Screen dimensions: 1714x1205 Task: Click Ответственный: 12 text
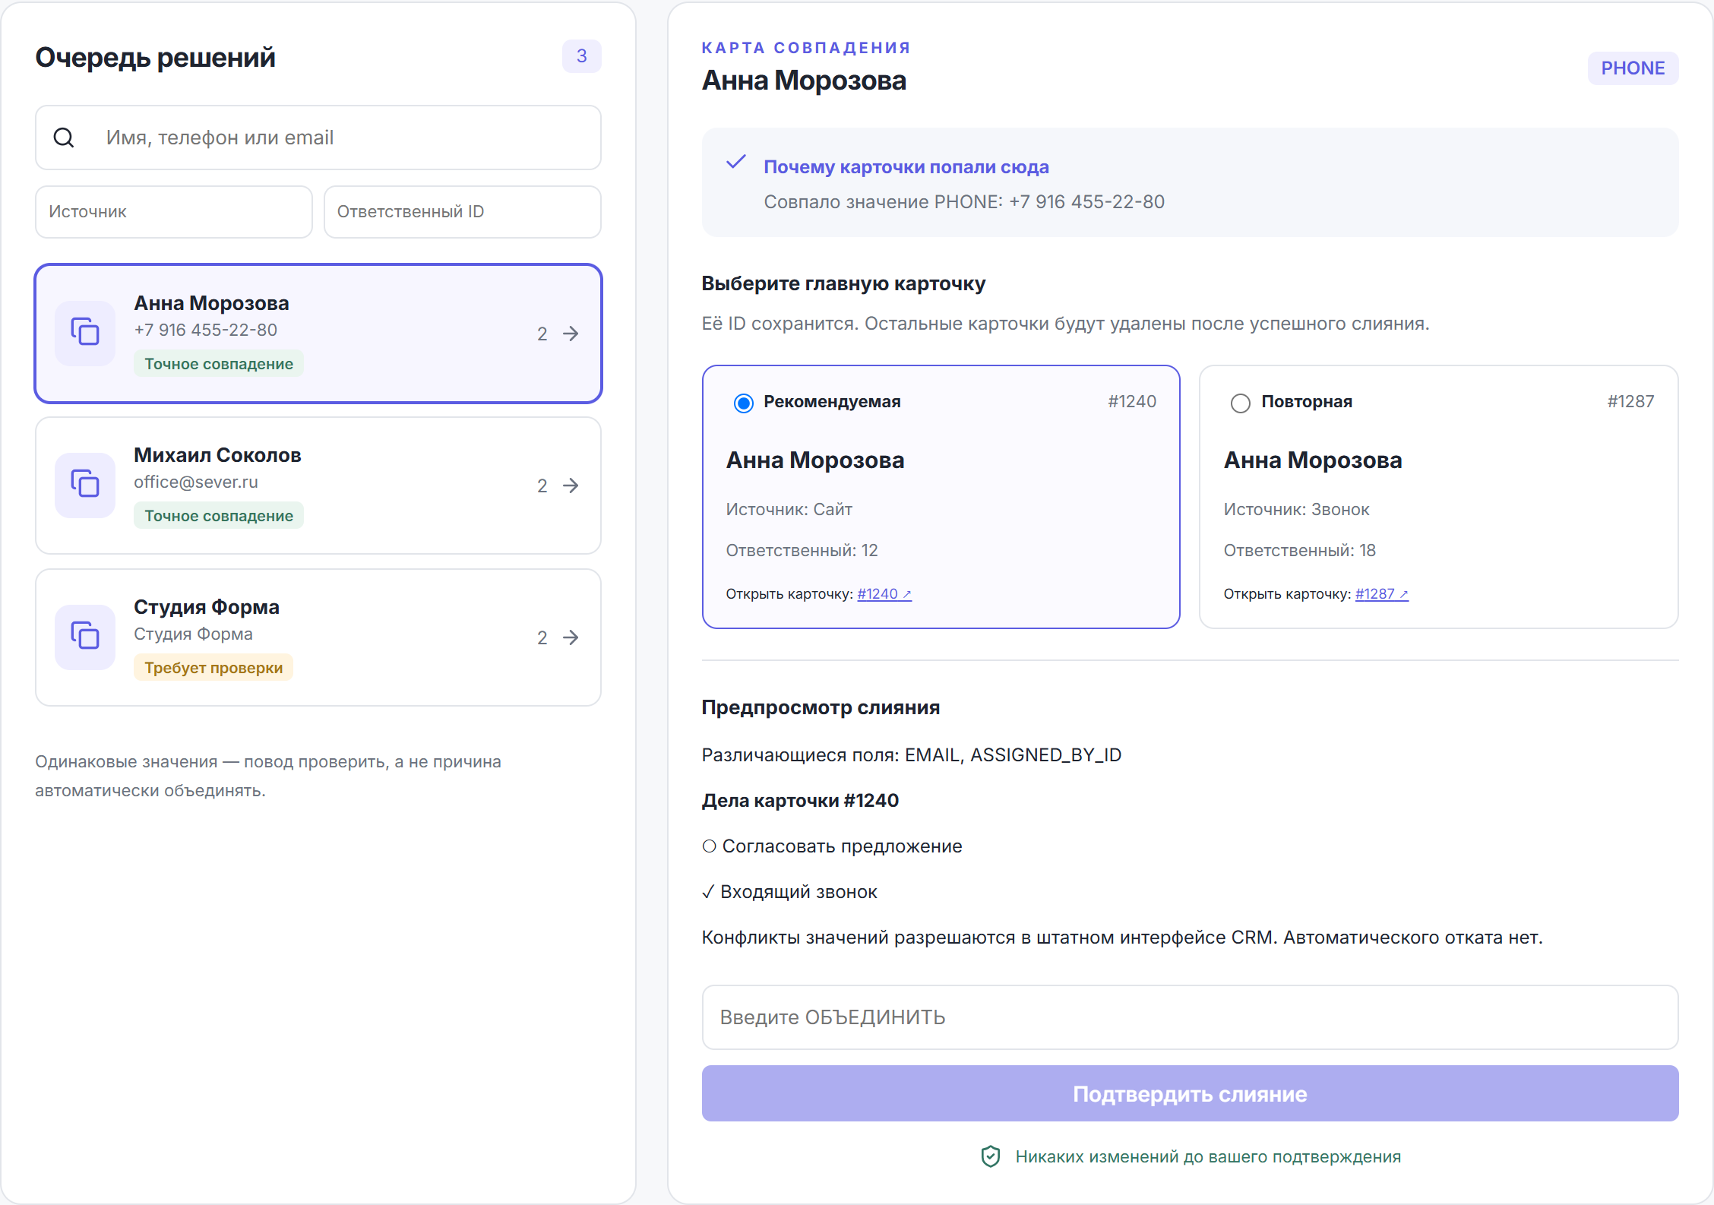point(802,551)
